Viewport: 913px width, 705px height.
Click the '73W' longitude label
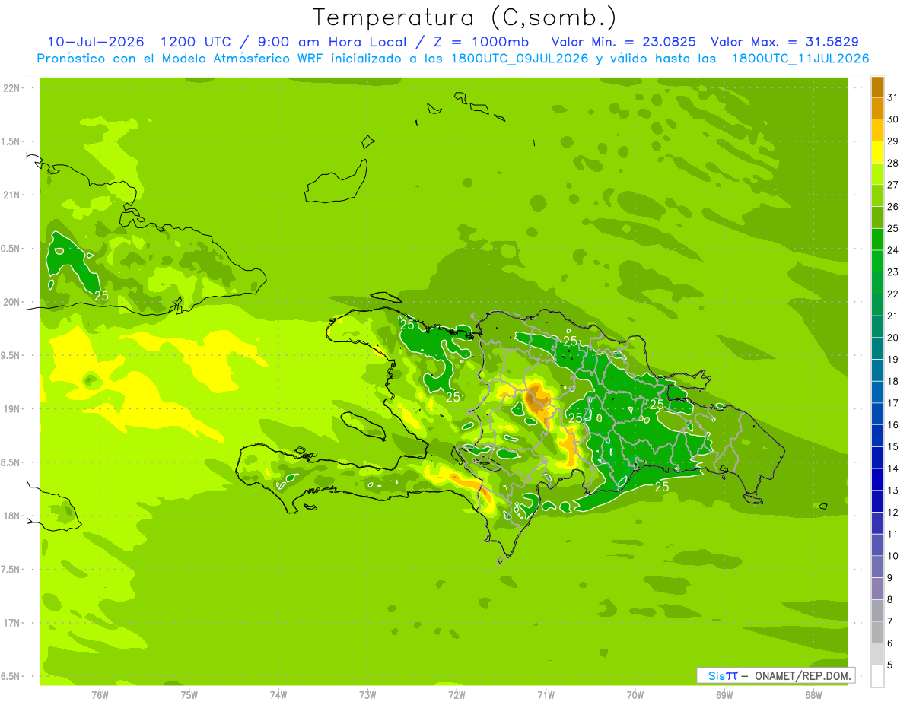coord(367,695)
